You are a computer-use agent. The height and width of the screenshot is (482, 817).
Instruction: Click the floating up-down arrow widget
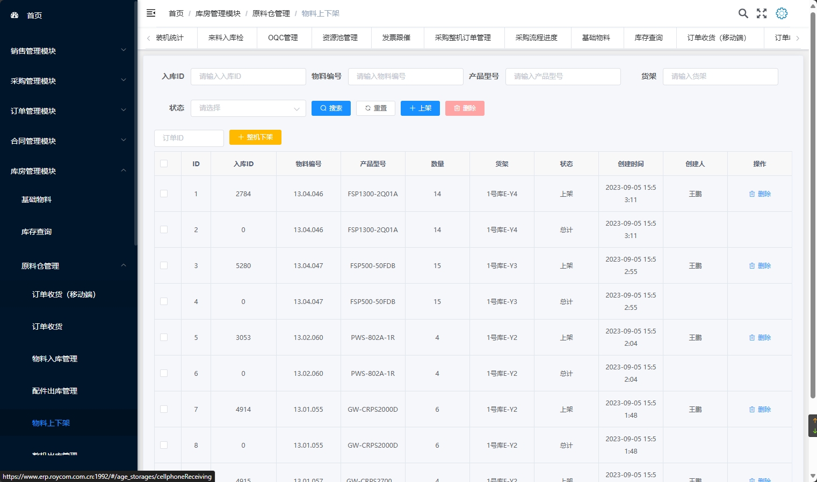pos(813,426)
